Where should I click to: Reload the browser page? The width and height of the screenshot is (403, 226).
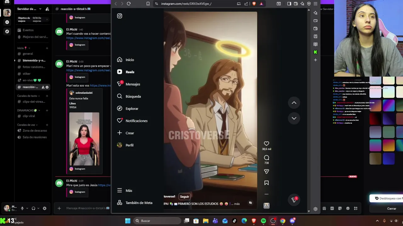pyautogui.click(x=129, y=4)
